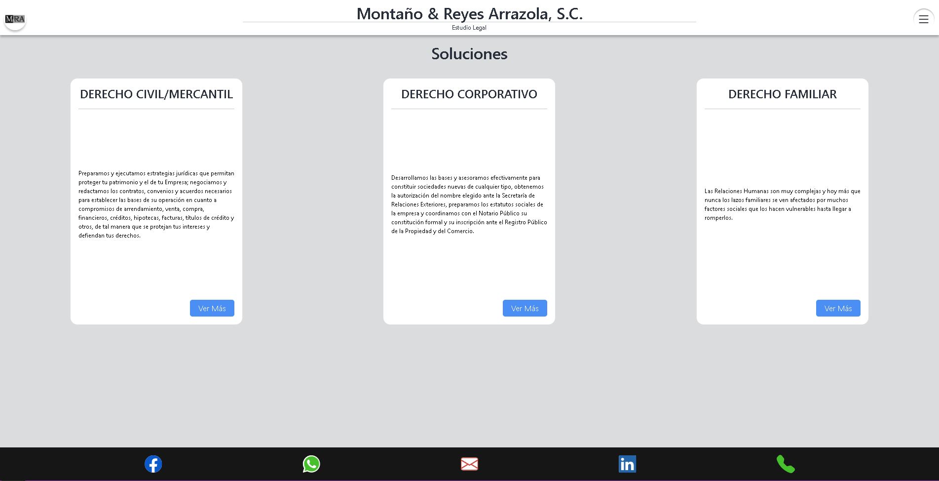Click Ver Más under Derecho Familiar

[x=838, y=308]
